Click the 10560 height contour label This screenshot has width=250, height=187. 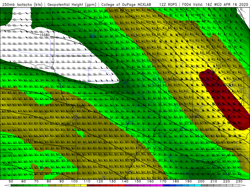[x=64, y=125]
